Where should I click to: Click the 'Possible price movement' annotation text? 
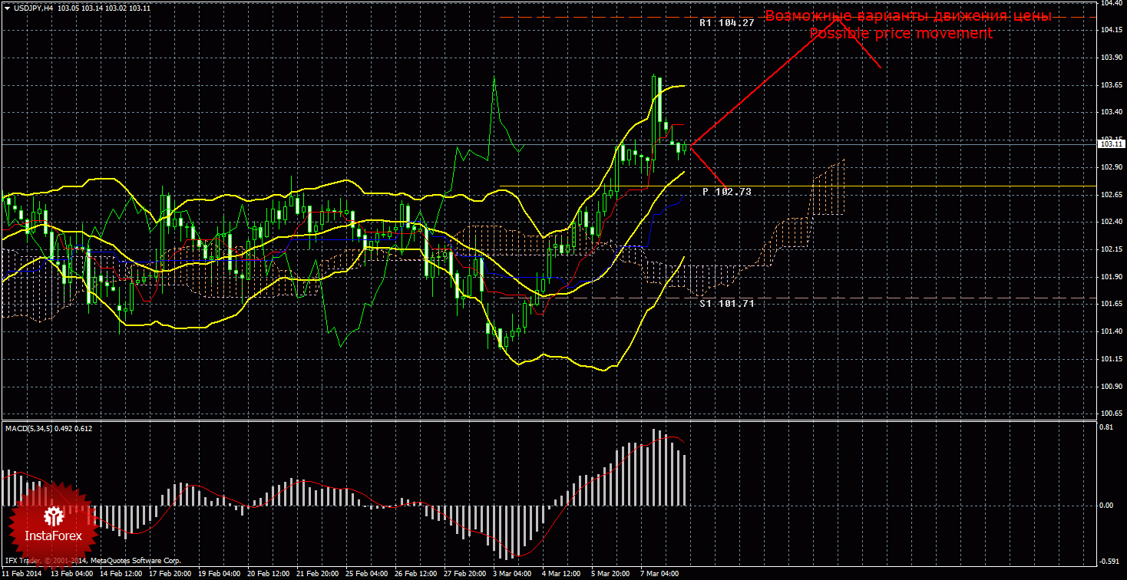click(901, 34)
